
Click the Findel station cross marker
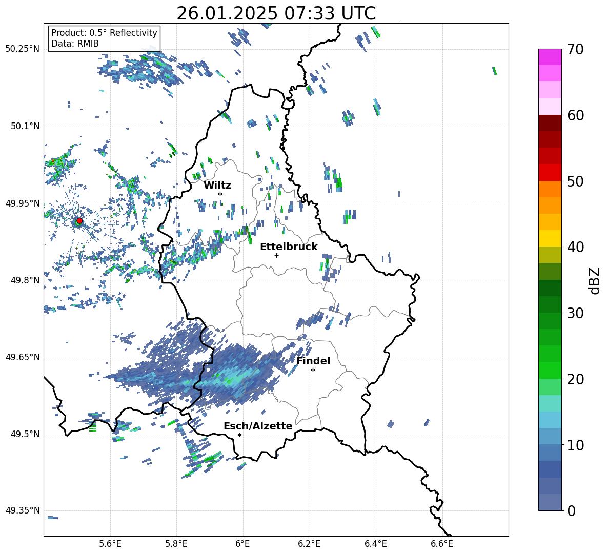pyautogui.click(x=313, y=370)
